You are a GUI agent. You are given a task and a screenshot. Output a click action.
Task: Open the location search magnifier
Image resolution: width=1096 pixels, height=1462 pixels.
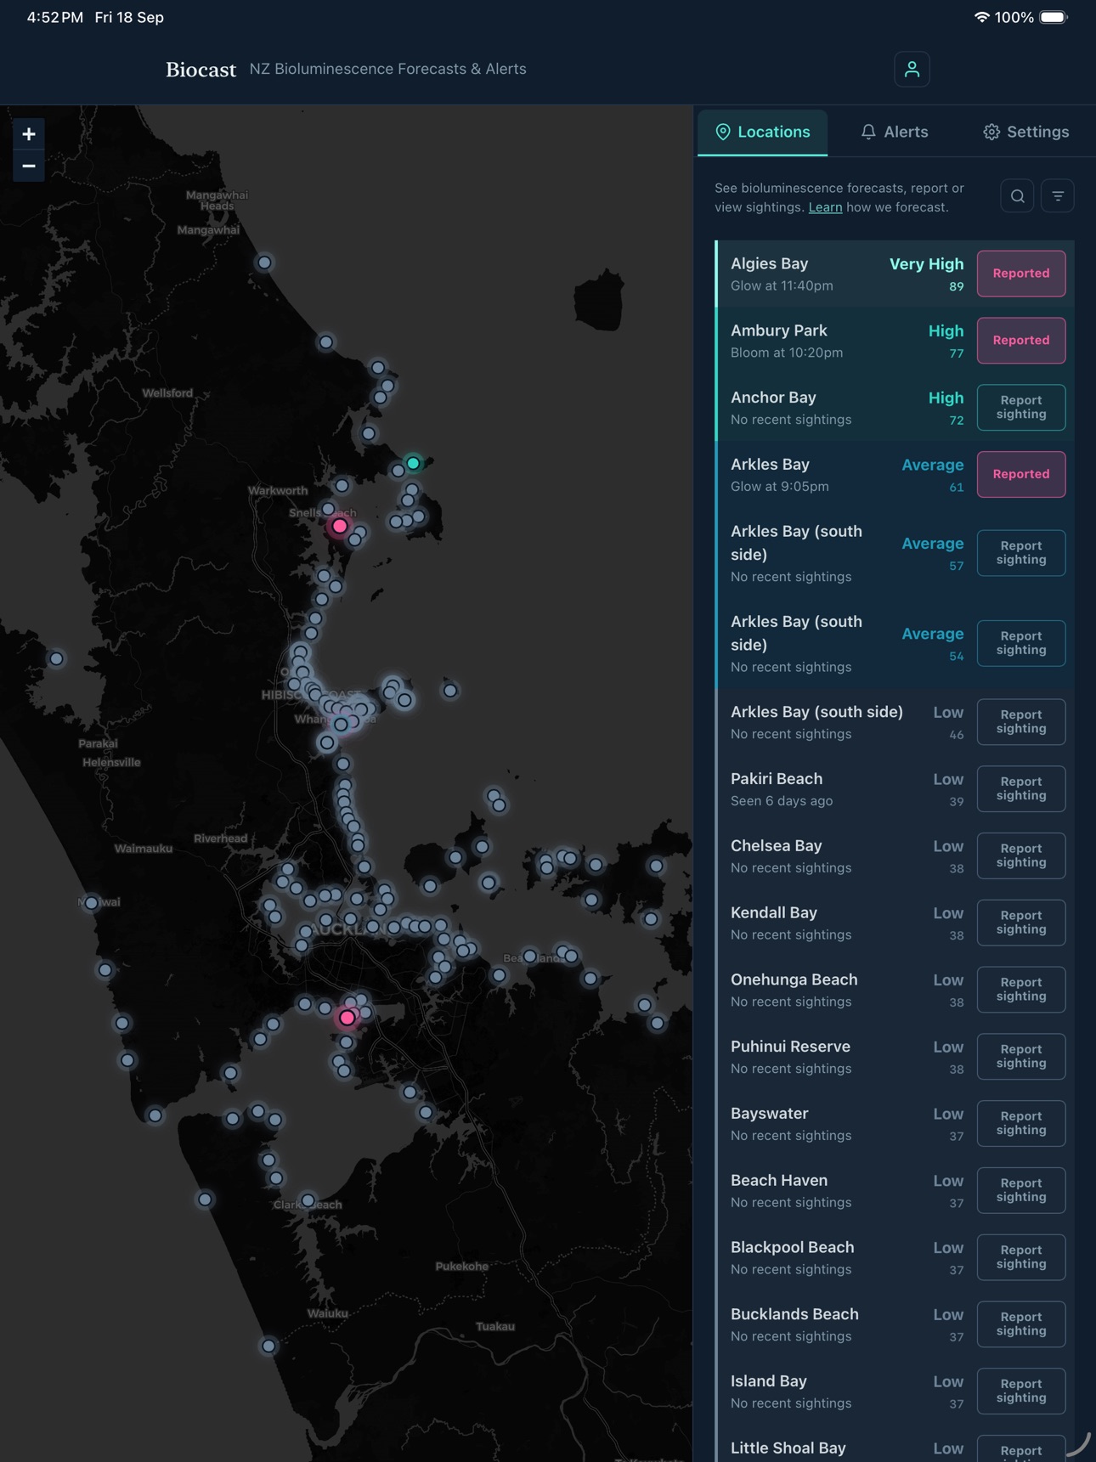1017,196
